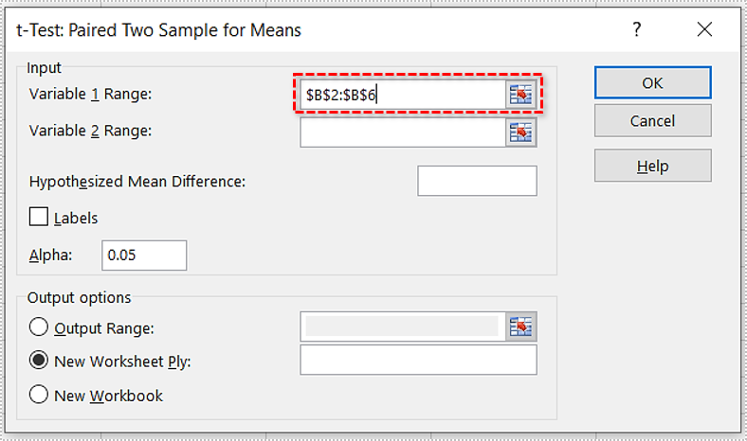Select the New Worksheet Ply option

click(x=39, y=361)
